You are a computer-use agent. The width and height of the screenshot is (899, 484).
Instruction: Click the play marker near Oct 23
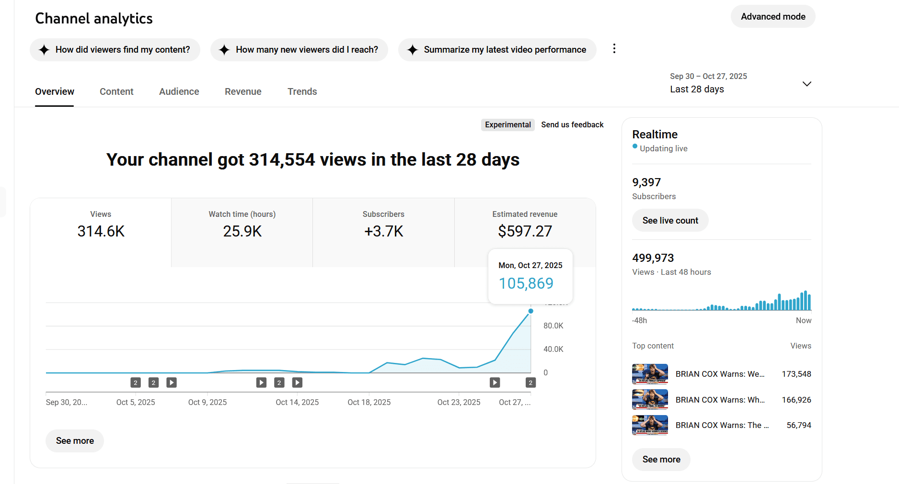coord(495,382)
